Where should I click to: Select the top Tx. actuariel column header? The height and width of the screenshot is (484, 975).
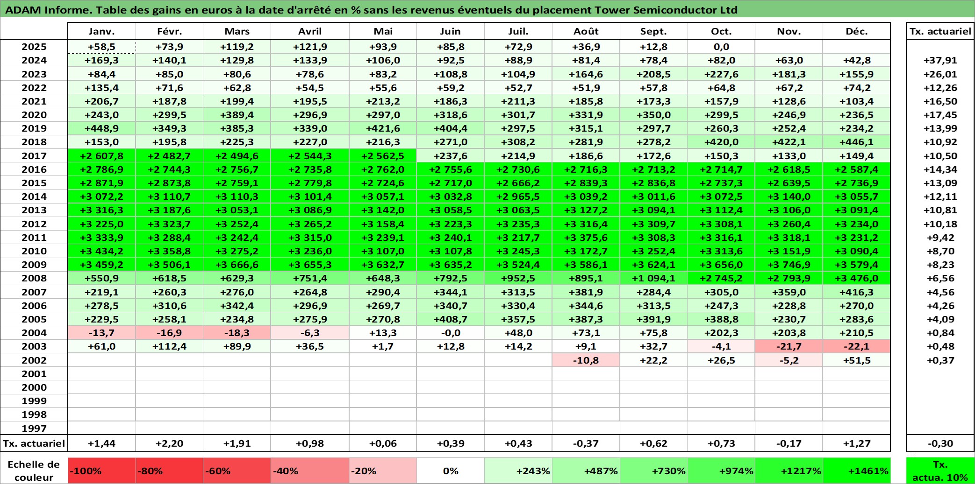point(940,31)
